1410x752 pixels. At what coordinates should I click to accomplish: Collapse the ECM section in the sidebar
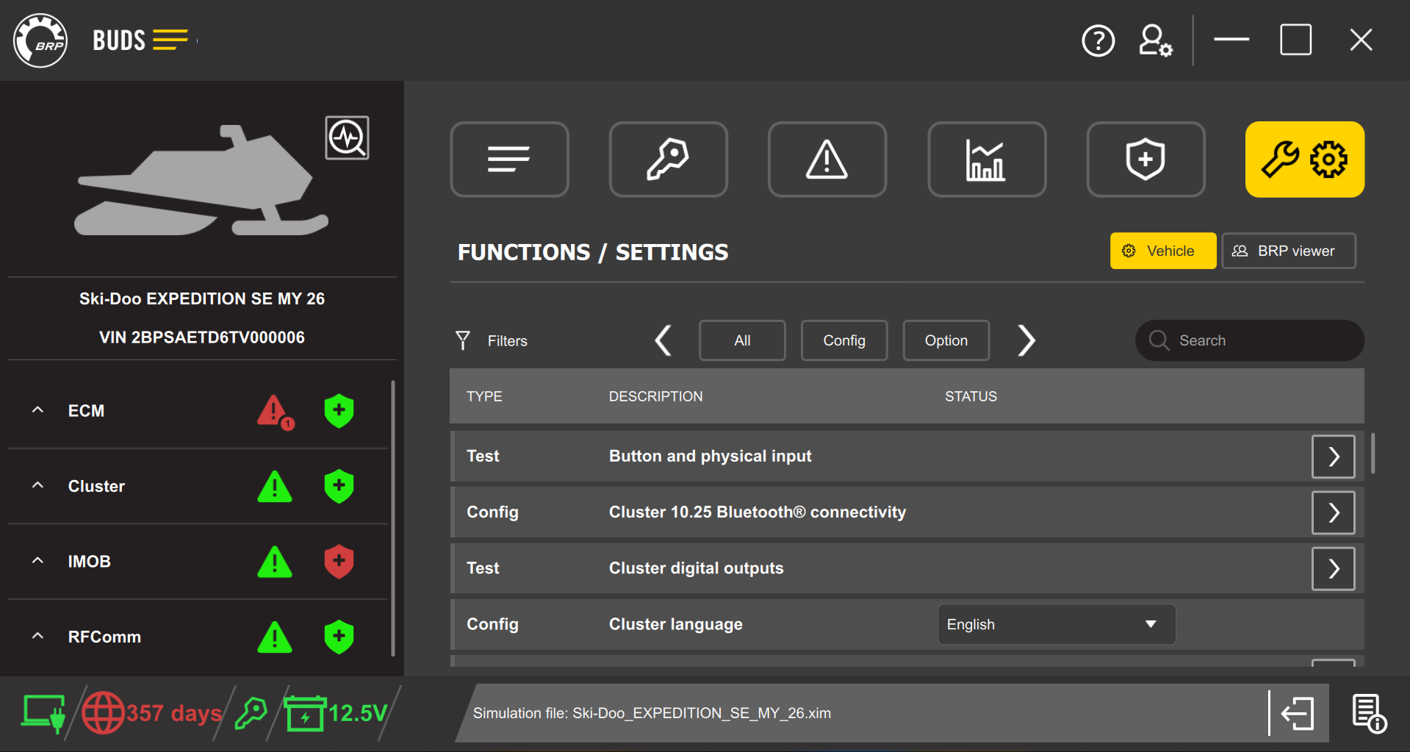[37, 410]
